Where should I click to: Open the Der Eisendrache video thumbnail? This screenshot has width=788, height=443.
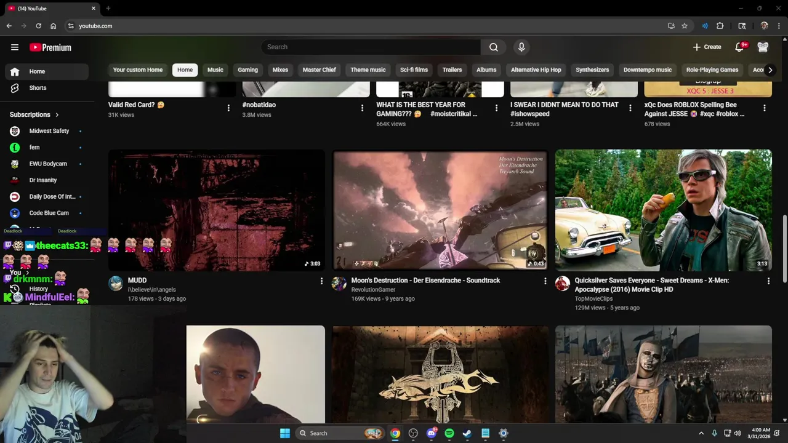[440, 210]
